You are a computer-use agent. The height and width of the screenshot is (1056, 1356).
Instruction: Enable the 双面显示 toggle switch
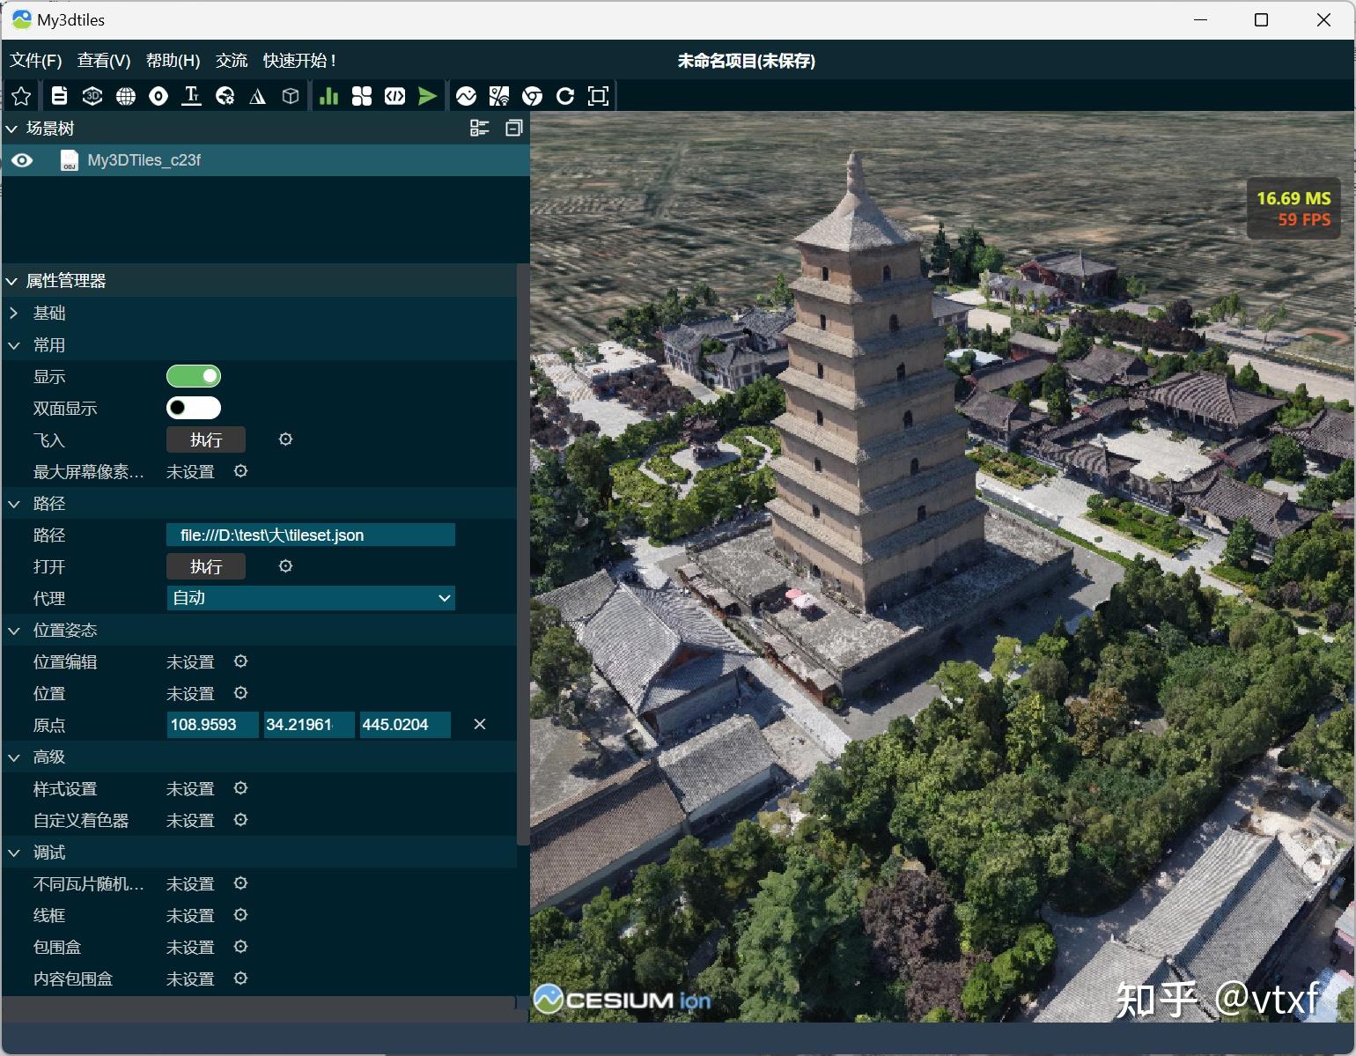coord(193,408)
